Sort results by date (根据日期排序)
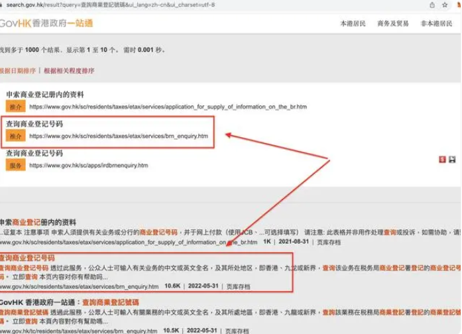 (x=18, y=71)
